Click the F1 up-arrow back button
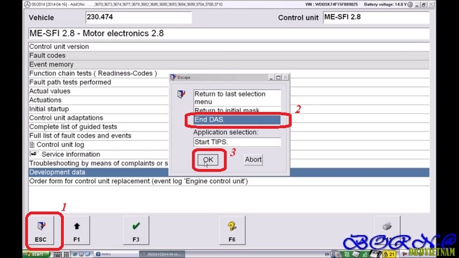Image resolution: width=459 pixels, height=258 pixels. point(77,231)
